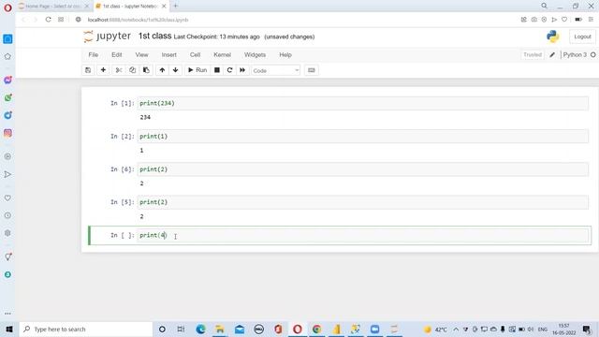Select the 1st class Jupyter Notebook tab
Screen dimensions: 599x337
(x=131, y=7)
